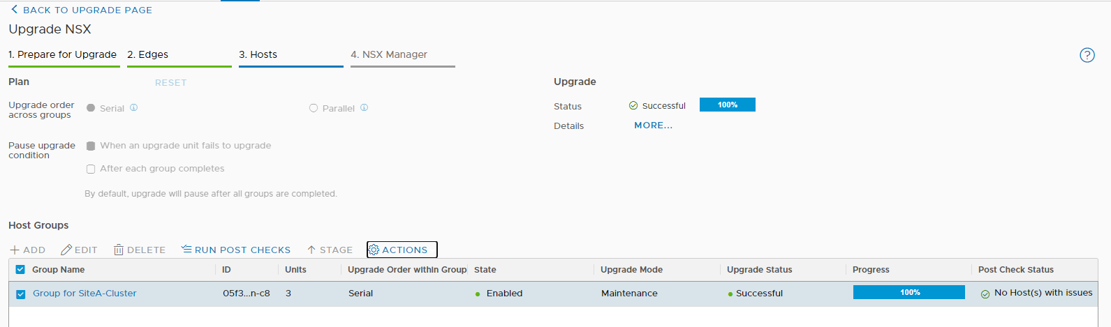Image resolution: width=1111 pixels, height=327 pixels.
Task: Enable pause after each group completes
Action: (x=91, y=169)
